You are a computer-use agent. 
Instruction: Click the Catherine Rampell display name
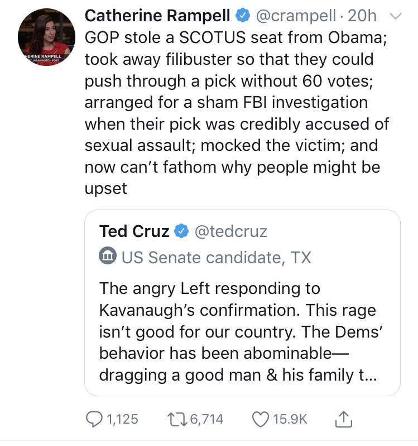pos(156,16)
